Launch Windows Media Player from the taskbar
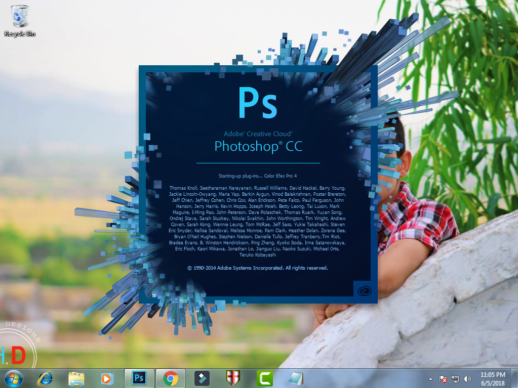 [x=107, y=378]
